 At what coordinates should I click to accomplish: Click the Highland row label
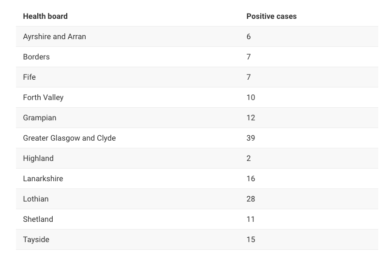[38, 159]
